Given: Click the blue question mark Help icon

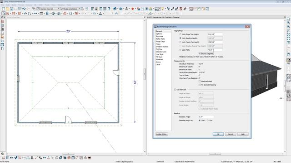Looking at the screenshot, I should point(109,9).
